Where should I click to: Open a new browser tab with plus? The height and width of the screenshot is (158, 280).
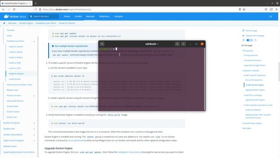[35, 3]
